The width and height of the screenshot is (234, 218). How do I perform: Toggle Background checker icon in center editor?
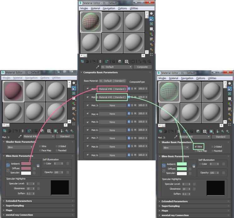pyautogui.click(x=151, y=24)
